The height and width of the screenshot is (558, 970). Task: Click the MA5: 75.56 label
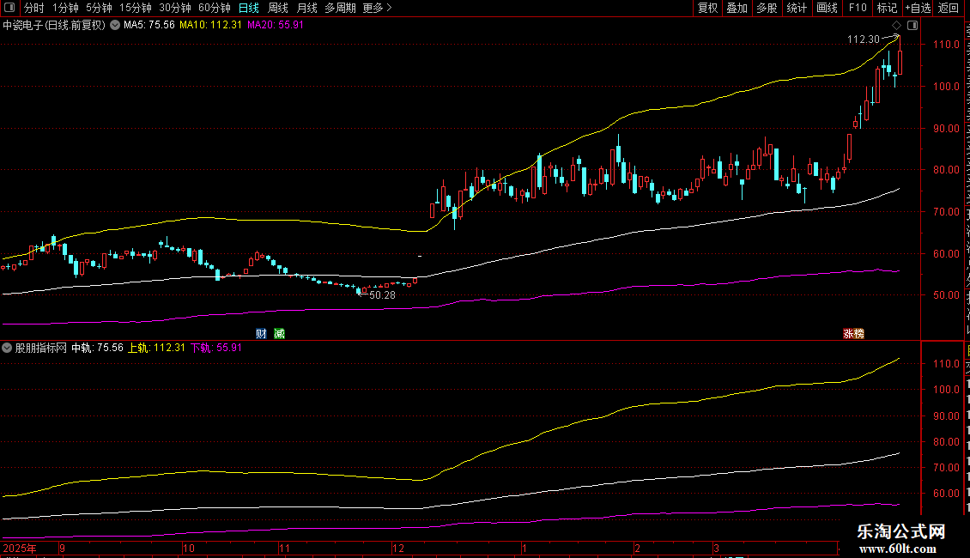[149, 25]
